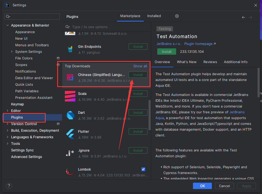Click the Dart plugin logo
This screenshot has height=194, width=262.
pos(70,115)
